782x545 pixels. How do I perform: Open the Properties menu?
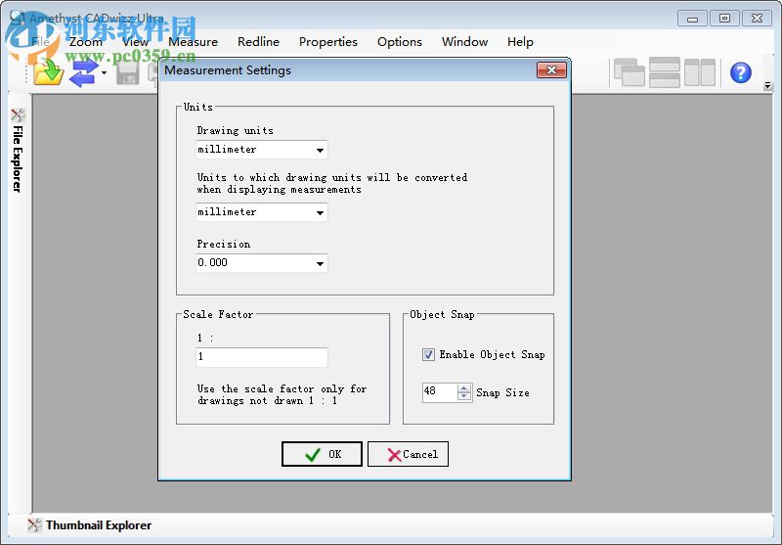click(x=328, y=42)
